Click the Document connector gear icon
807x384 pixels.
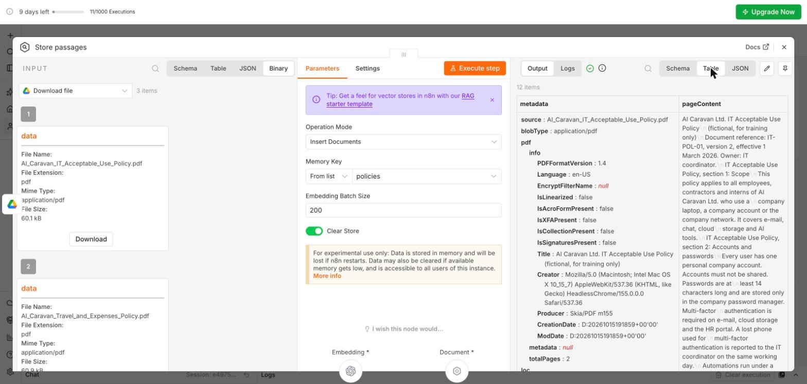point(457,371)
